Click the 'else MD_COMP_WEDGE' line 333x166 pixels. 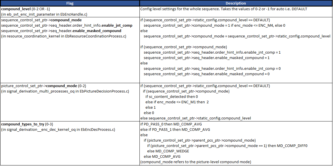point(168,151)
